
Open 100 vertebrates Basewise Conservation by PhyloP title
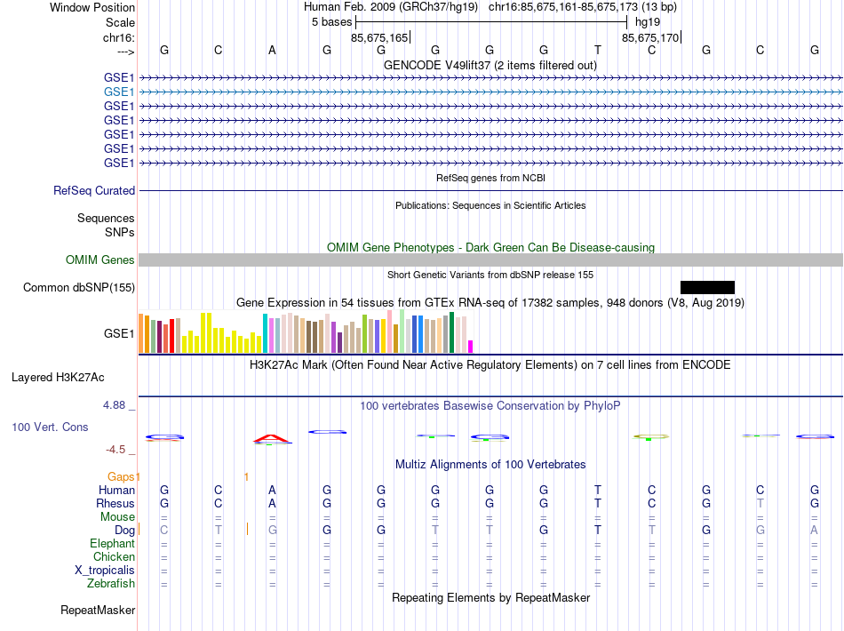[x=490, y=406]
